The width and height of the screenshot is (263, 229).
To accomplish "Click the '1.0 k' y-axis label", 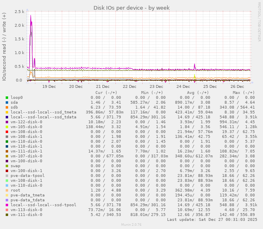I will [x=20, y=53].
